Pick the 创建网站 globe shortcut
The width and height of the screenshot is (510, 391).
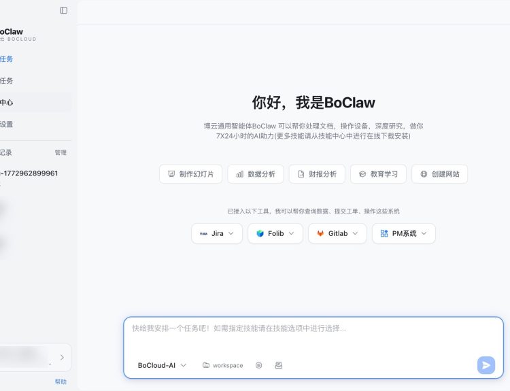click(439, 174)
